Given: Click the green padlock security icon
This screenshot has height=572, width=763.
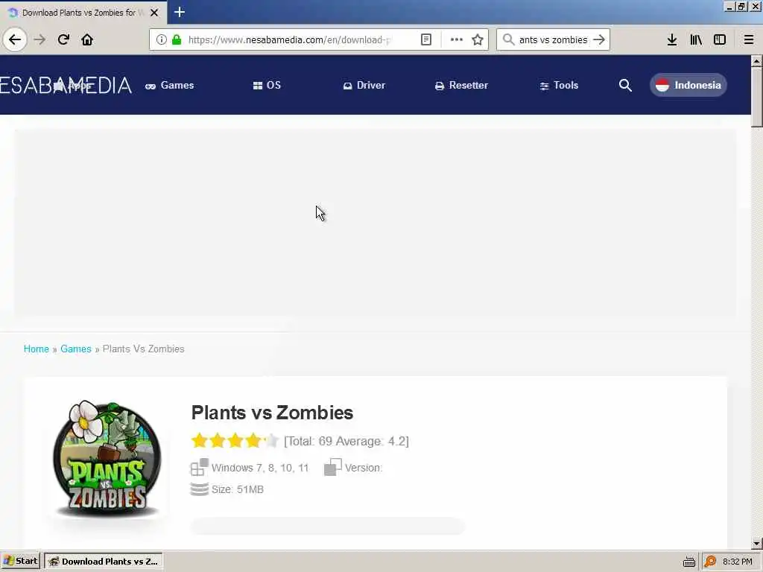Looking at the screenshot, I should [x=177, y=39].
